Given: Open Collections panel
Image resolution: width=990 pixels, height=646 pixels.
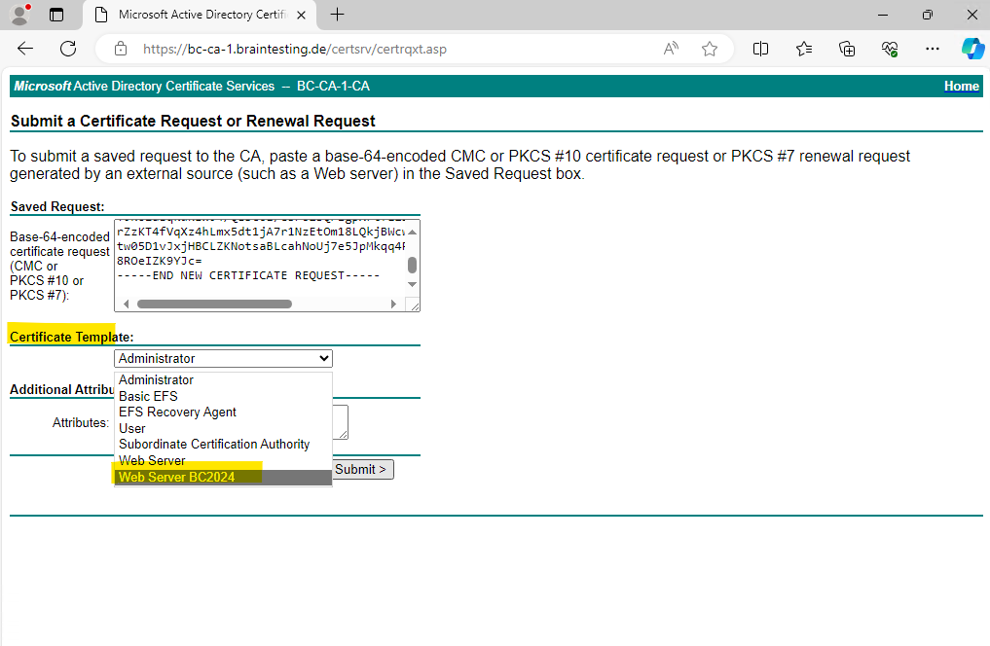Looking at the screenshot, I should click(x=847, y=49).
